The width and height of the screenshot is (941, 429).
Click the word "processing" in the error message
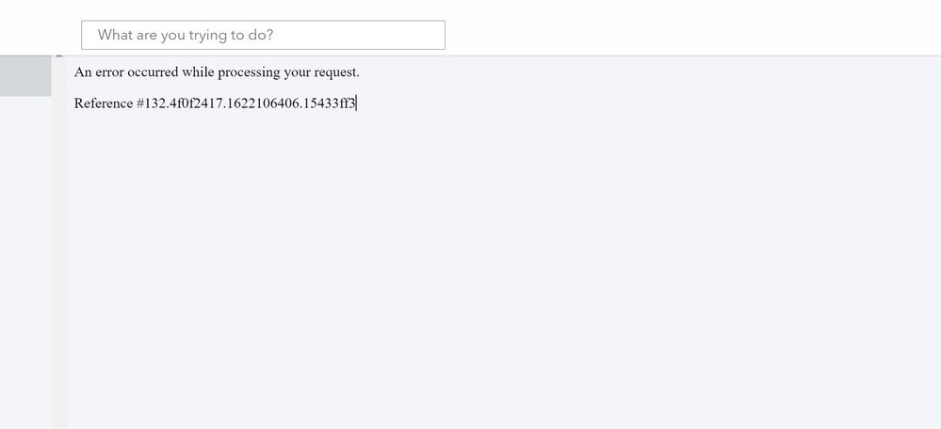tap(249, 73)
